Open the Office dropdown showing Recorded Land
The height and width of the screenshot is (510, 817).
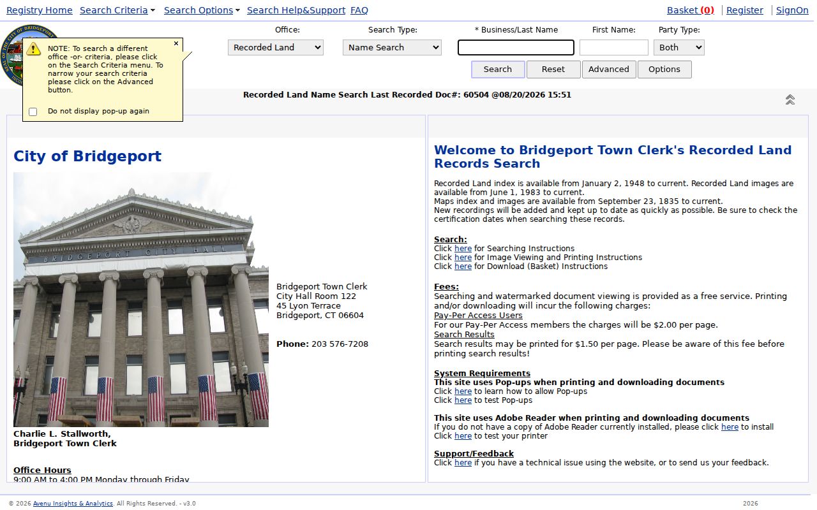tap(276, 47)
